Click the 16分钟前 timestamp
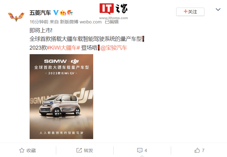Screen dimensions: 227x157 (x=39, y=22)
